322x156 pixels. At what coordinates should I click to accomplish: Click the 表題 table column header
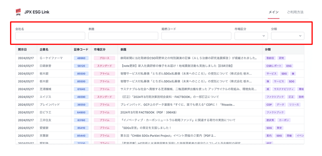(123, 50)
